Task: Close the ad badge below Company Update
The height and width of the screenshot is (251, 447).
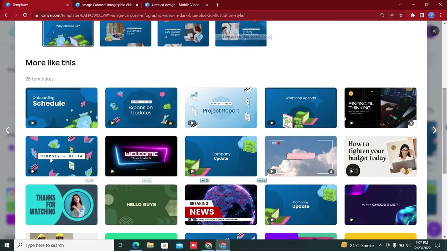Action: pyautogui.click(x=207, y=180)
